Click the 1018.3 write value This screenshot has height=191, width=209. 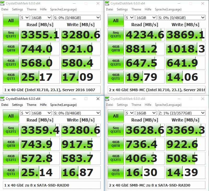(185, 49)
